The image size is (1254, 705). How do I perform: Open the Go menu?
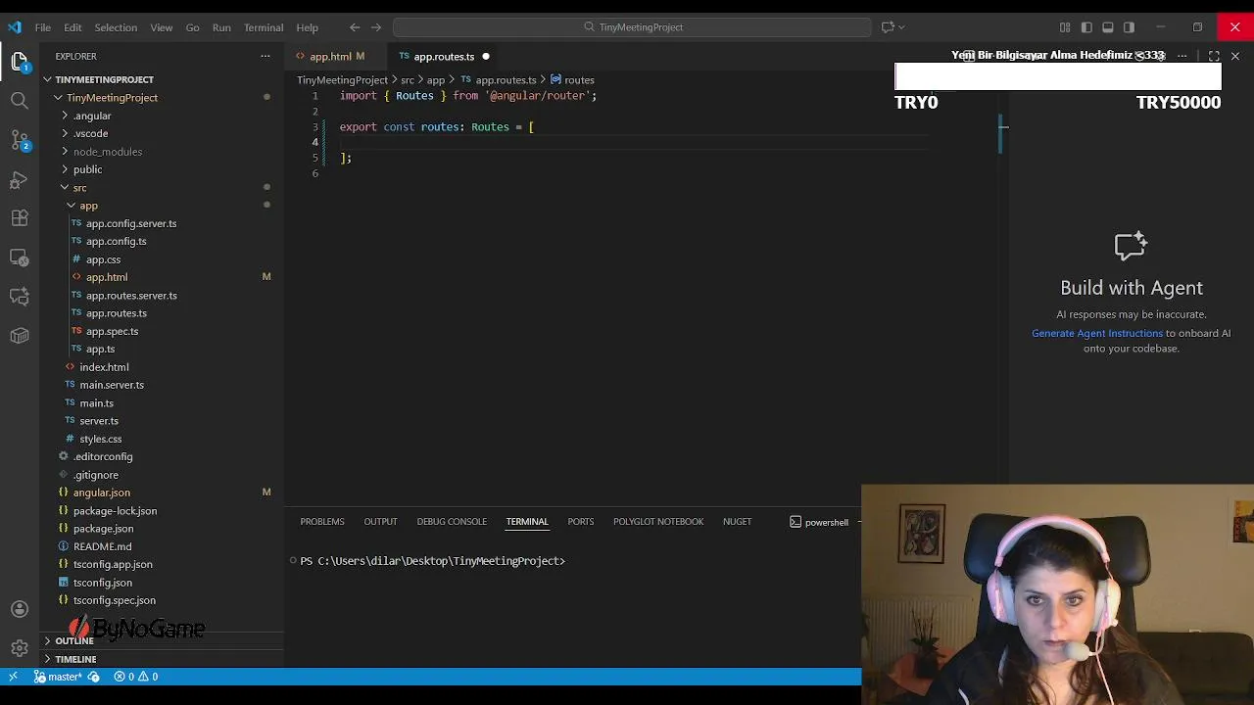click(192, 27)
